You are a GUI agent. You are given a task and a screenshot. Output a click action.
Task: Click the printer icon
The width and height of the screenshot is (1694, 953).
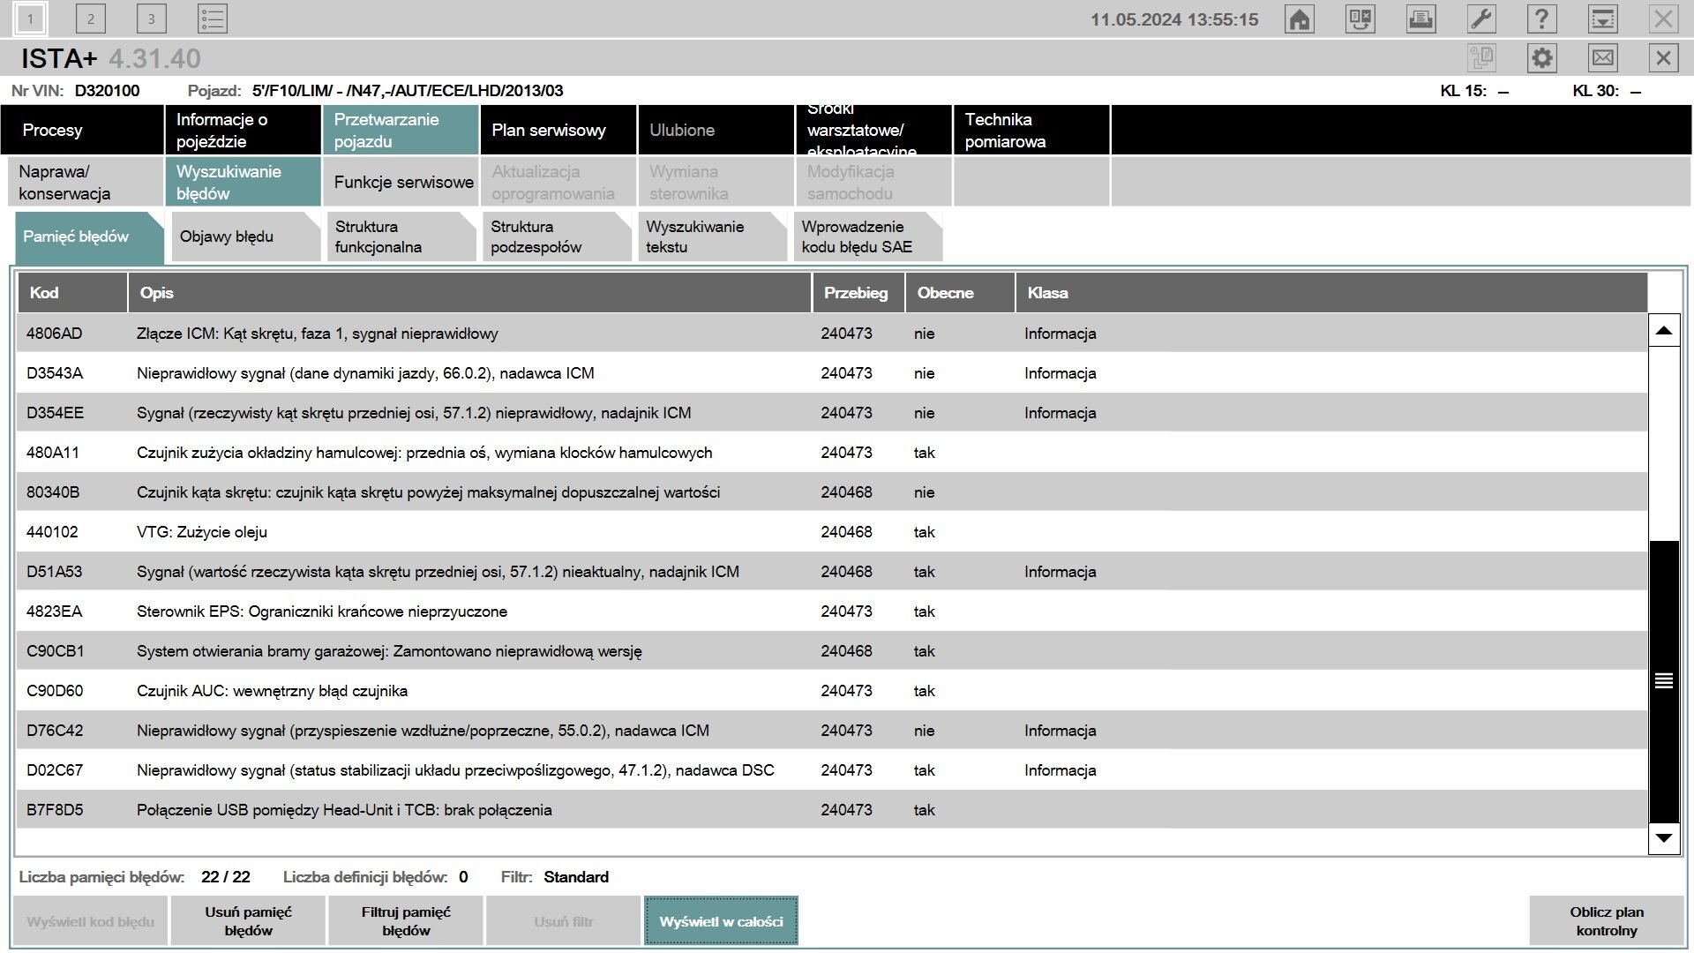(1420, 19)
